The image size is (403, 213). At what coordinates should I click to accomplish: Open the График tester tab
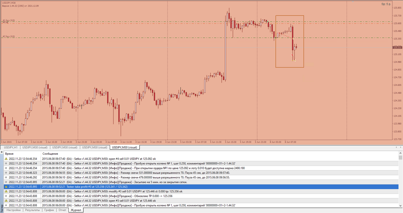pyautogui.click(x=49, y=210)
